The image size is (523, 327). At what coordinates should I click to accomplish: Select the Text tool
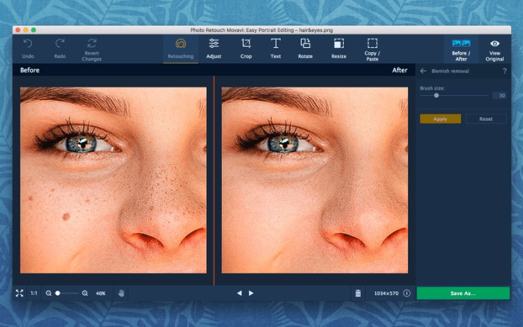click(276, 49)
